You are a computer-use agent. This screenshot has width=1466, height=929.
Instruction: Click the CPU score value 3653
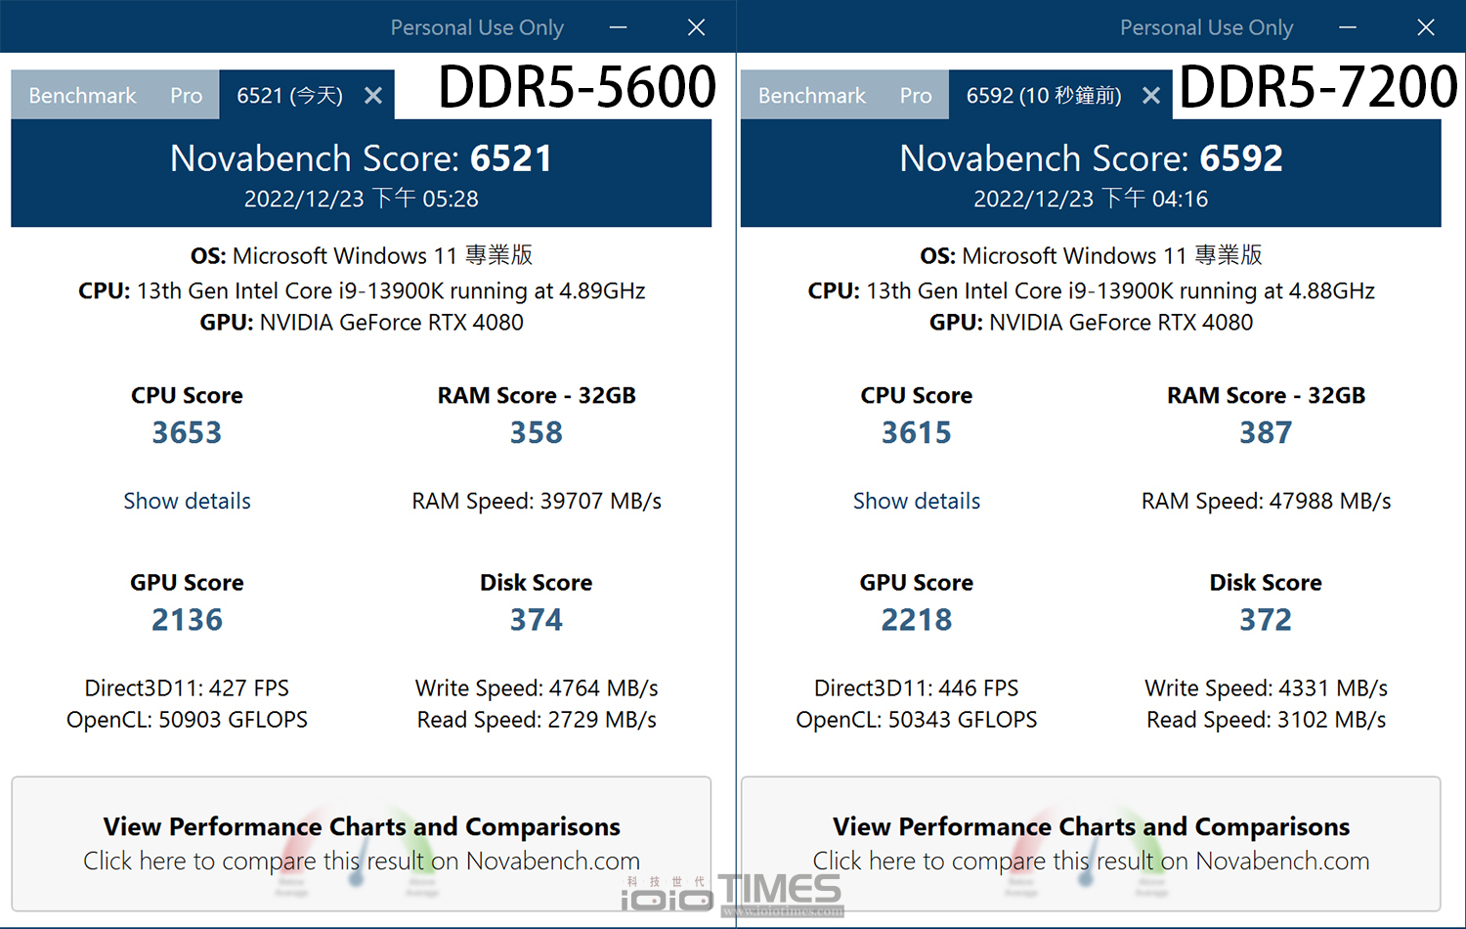(187, 432)
